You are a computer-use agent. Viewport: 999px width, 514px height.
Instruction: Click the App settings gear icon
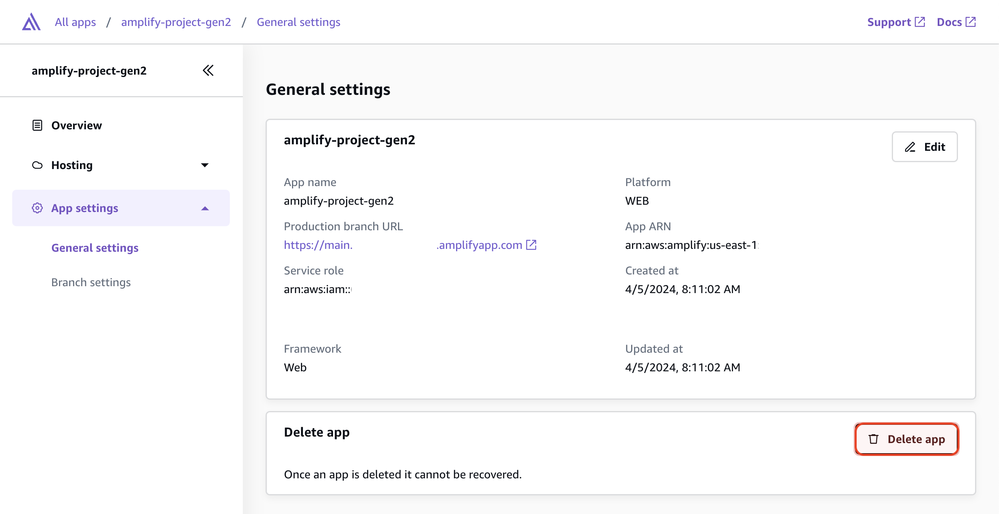pos(37,208)
